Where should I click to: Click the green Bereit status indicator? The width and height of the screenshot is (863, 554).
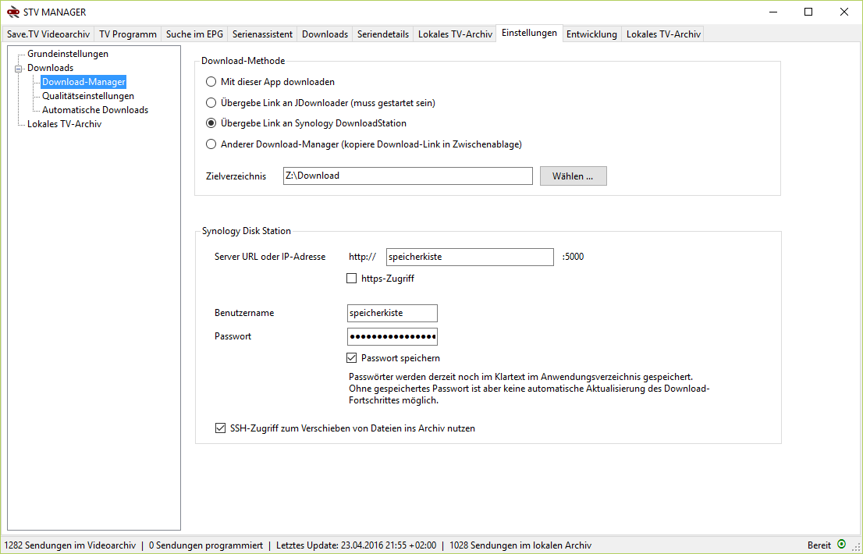tap(840, 544)
